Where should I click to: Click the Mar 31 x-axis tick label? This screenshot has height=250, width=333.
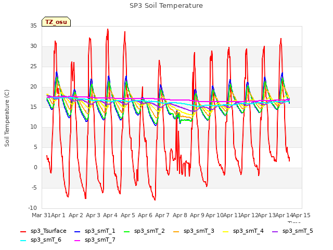point(42,215)
